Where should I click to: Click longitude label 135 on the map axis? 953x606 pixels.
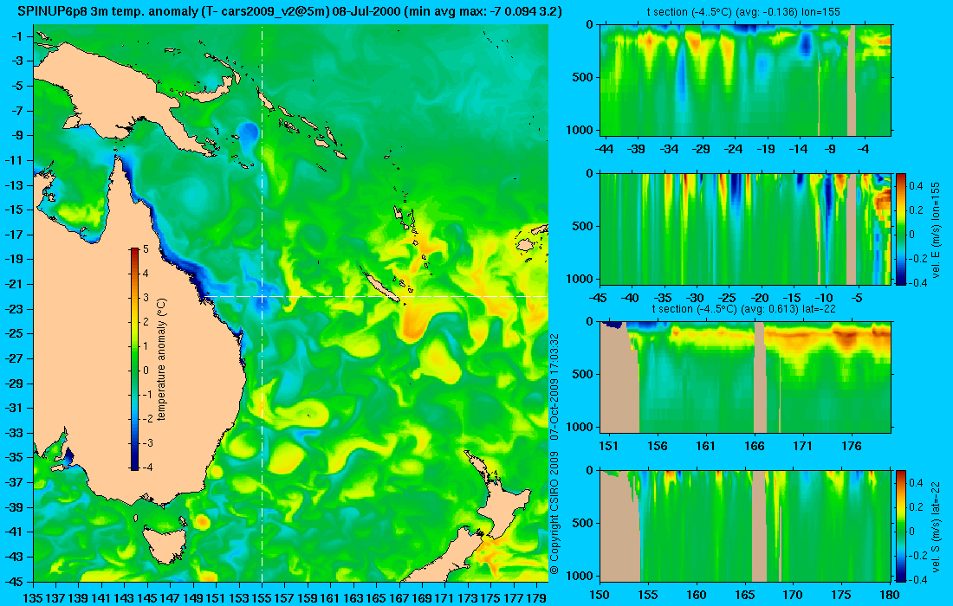[33, 598]
